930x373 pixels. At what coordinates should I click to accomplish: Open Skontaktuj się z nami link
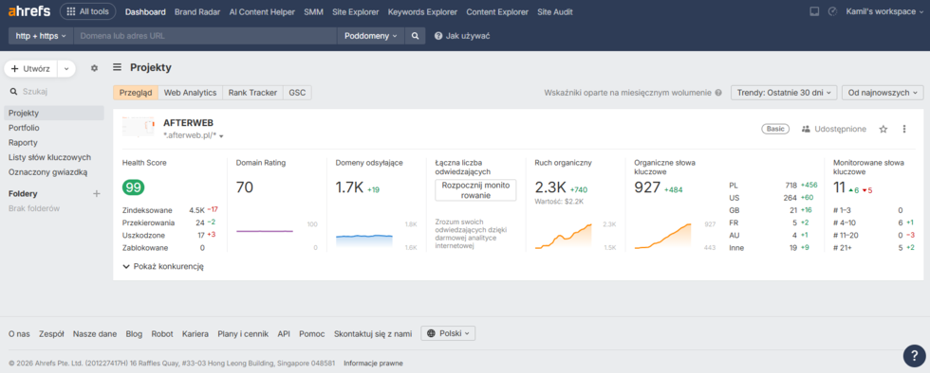372,334
